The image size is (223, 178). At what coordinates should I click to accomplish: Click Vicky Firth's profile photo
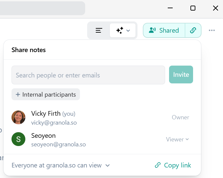click(18, 117)
